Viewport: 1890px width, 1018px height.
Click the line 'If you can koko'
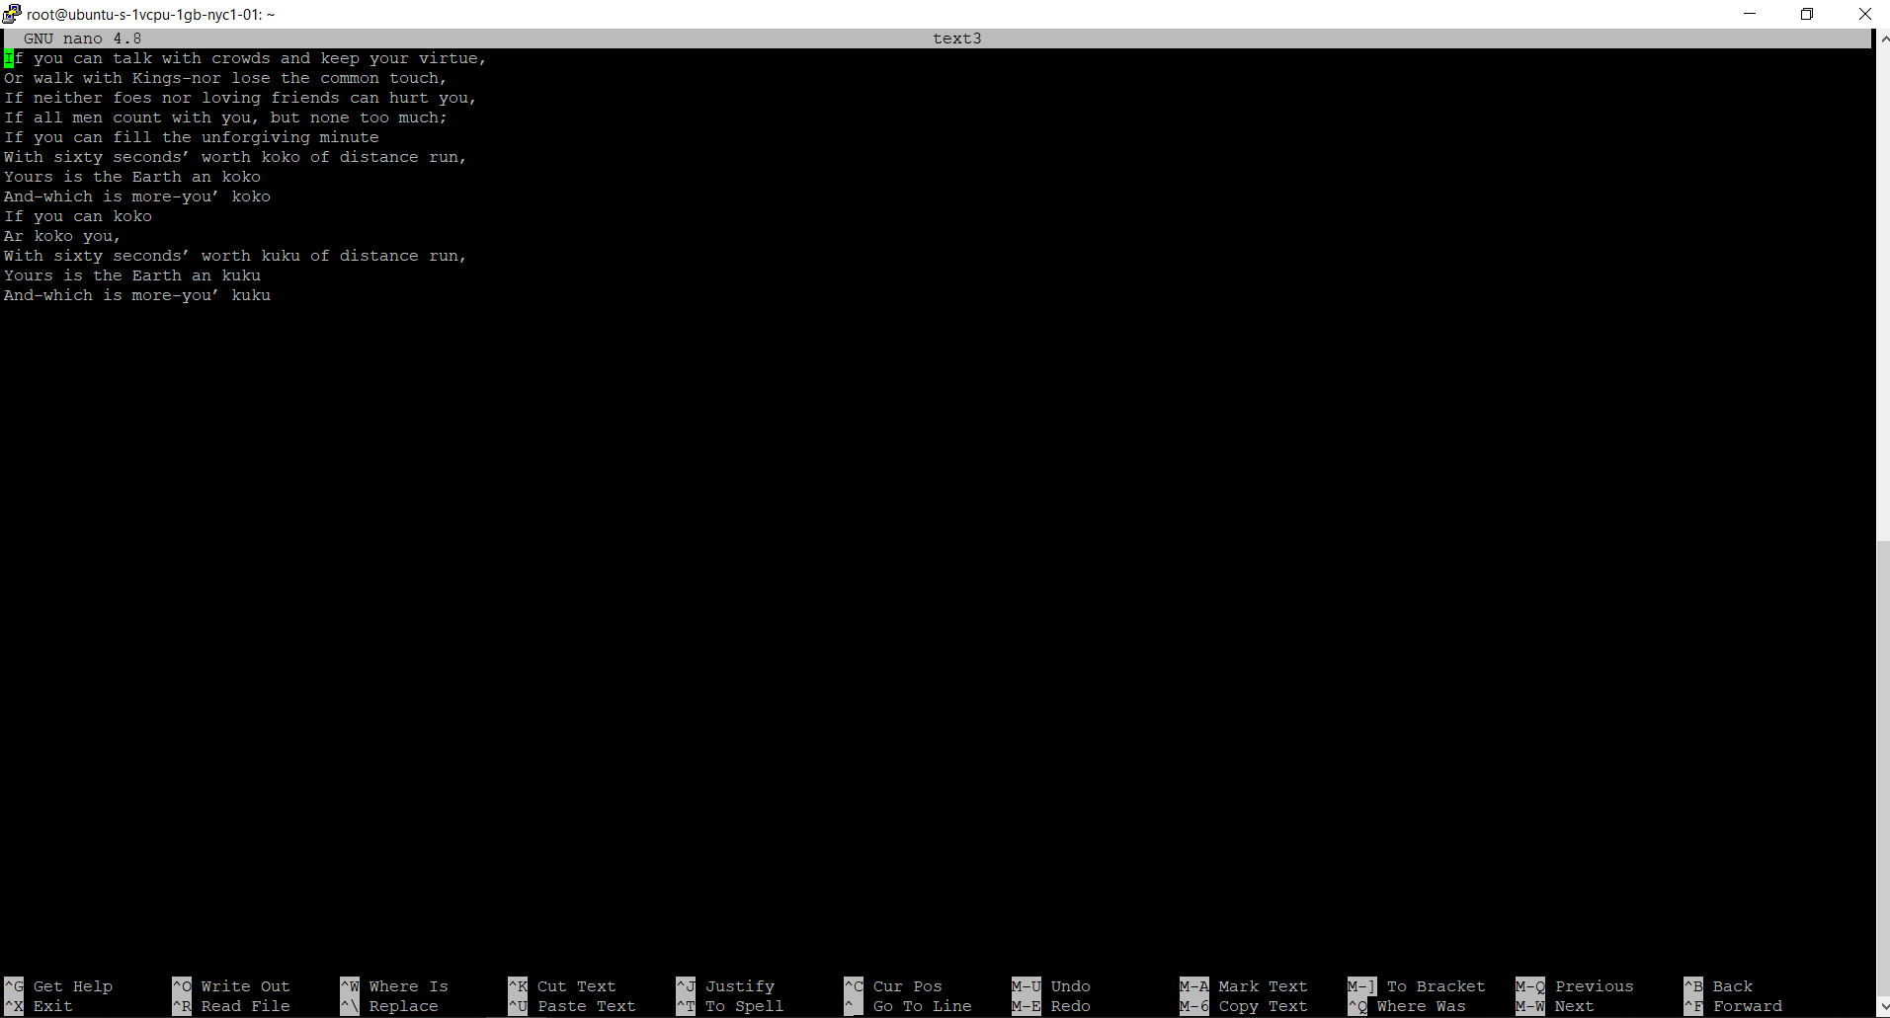(x=78, y=216)
